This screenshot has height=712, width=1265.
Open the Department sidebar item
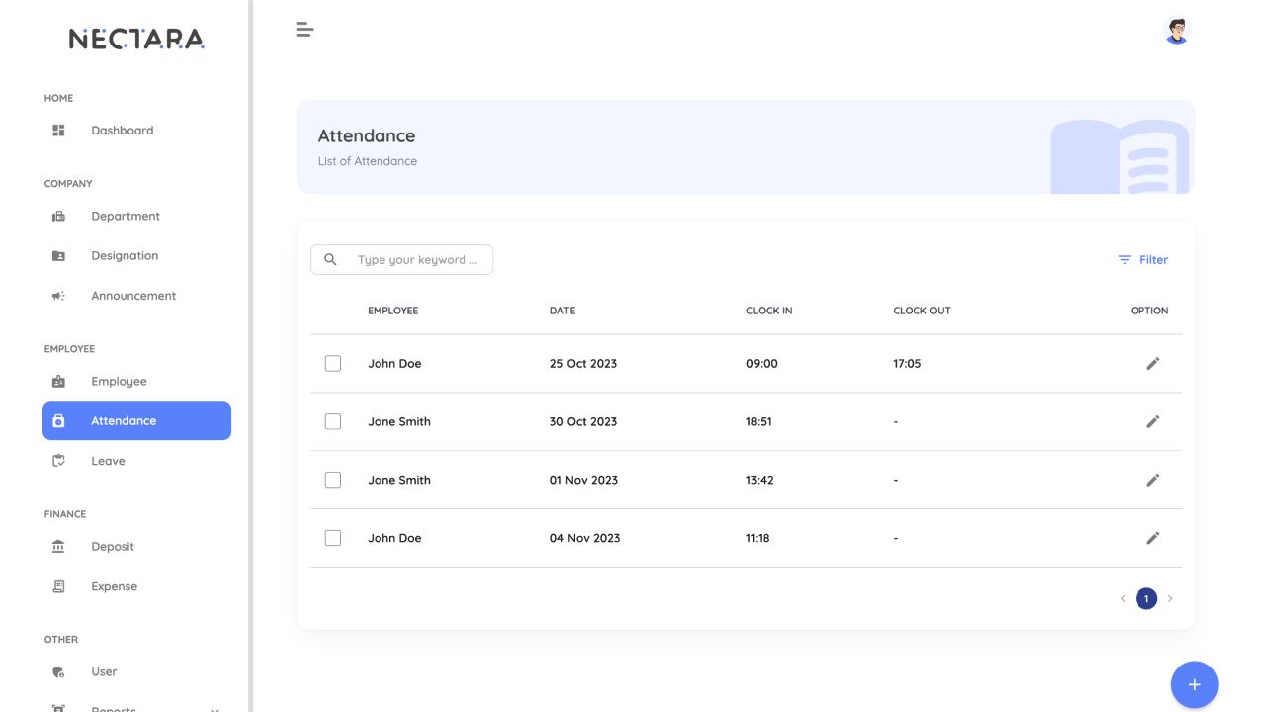point(125,217)
